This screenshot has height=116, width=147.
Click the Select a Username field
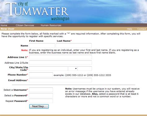[x=41, y=90]
